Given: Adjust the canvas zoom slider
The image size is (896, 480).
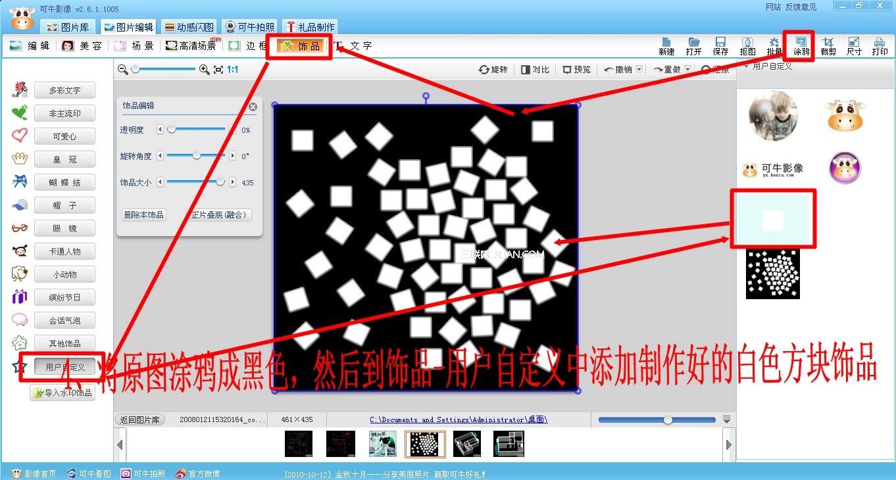Looking at the screenshot, I should (x=164, y=69).
